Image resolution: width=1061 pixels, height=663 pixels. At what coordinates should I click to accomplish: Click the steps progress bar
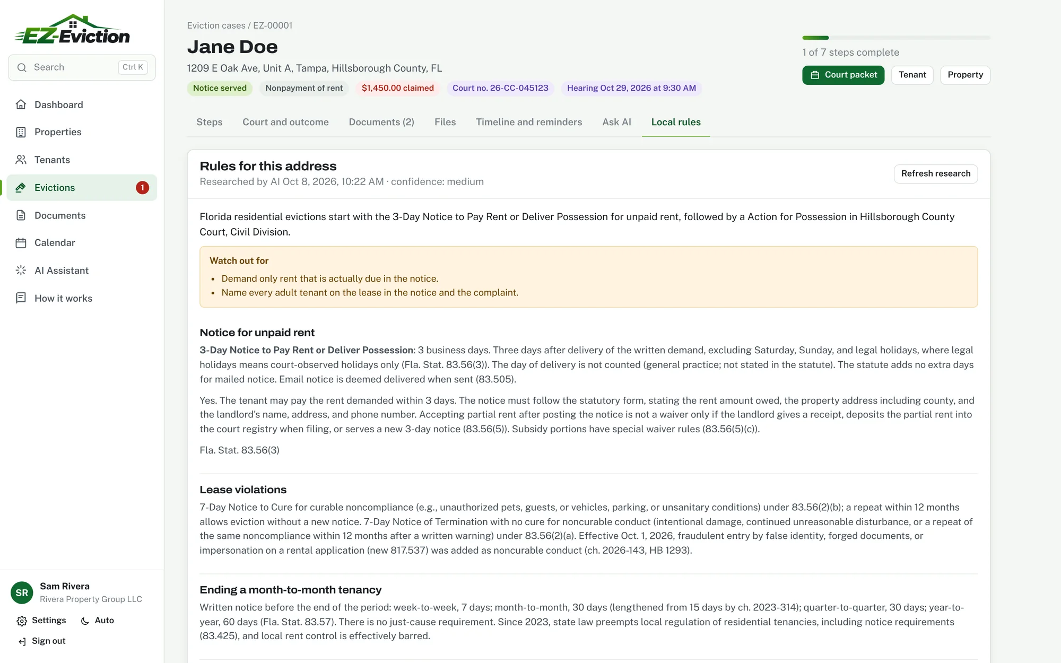[896, 38]
